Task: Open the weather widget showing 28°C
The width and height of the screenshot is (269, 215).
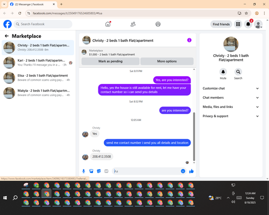Action: tap(215, 198)
